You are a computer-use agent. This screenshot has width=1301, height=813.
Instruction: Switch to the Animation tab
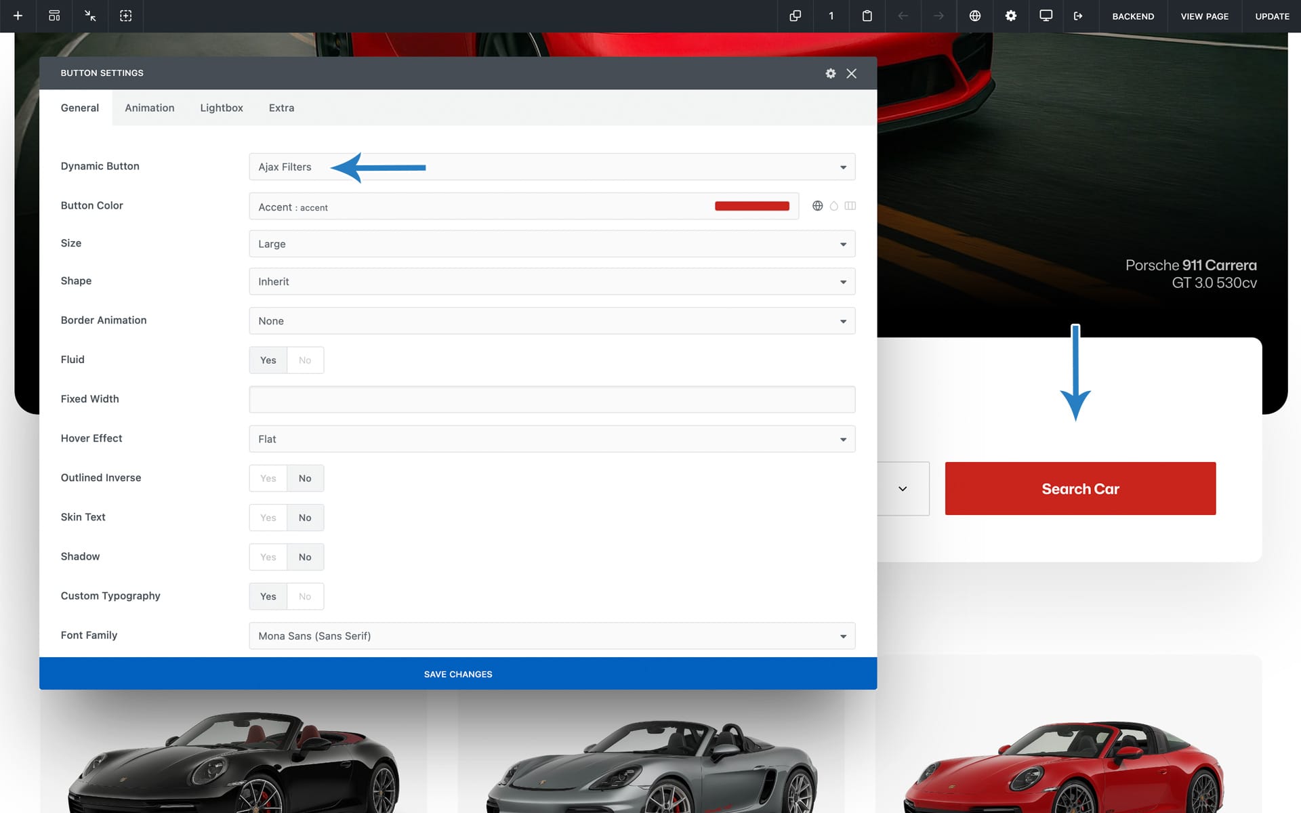149,108
